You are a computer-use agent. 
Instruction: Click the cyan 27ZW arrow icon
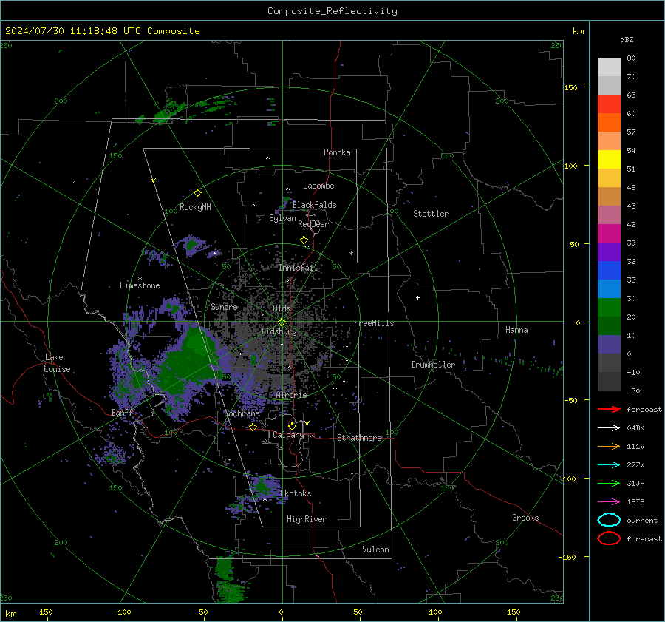coord(609,465)
